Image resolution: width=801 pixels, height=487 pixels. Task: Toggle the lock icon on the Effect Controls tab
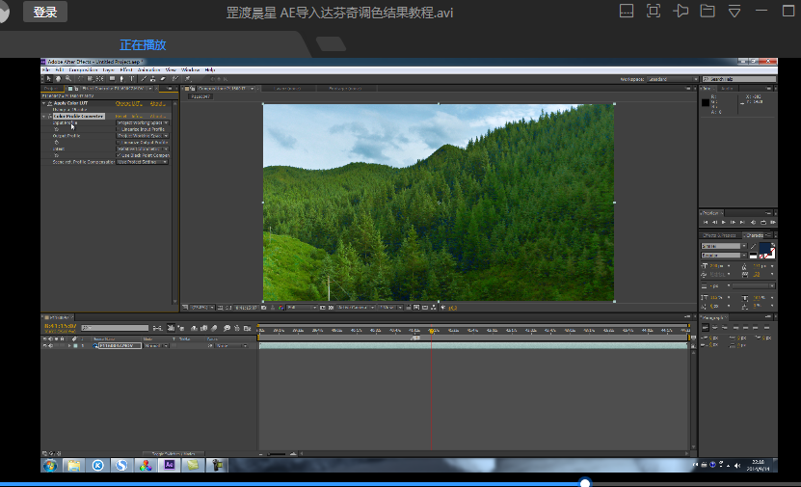76,89
